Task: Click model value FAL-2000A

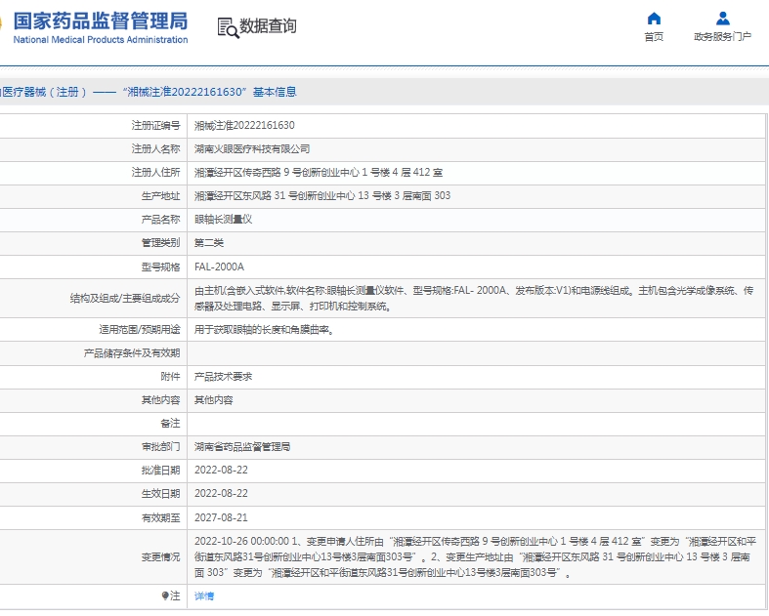Action: pyautogui.click(x=219, y=267)
